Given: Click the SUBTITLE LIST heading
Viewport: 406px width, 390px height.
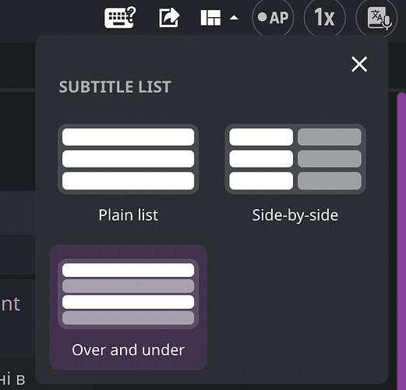Looking at the screenshot, I should tap(115, 87).
